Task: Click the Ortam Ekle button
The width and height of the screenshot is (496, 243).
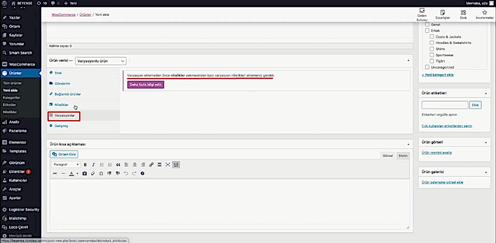Action: point(64,154)
